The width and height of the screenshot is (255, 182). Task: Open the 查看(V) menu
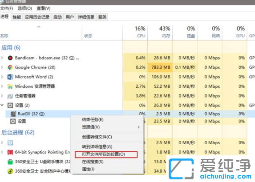pyautogui.click(x=44, y=8)
